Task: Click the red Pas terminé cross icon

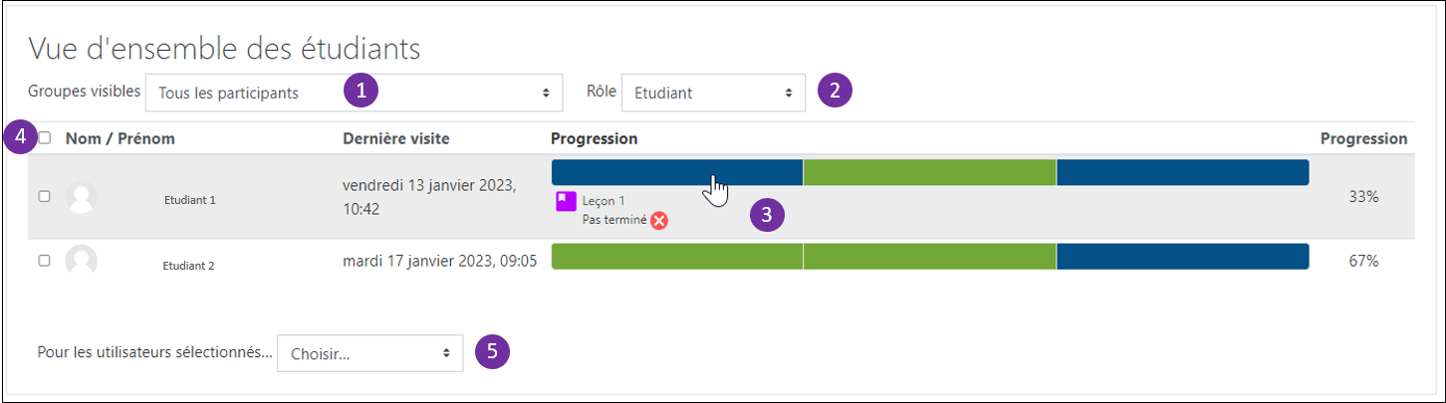Action: pos(659,221)
